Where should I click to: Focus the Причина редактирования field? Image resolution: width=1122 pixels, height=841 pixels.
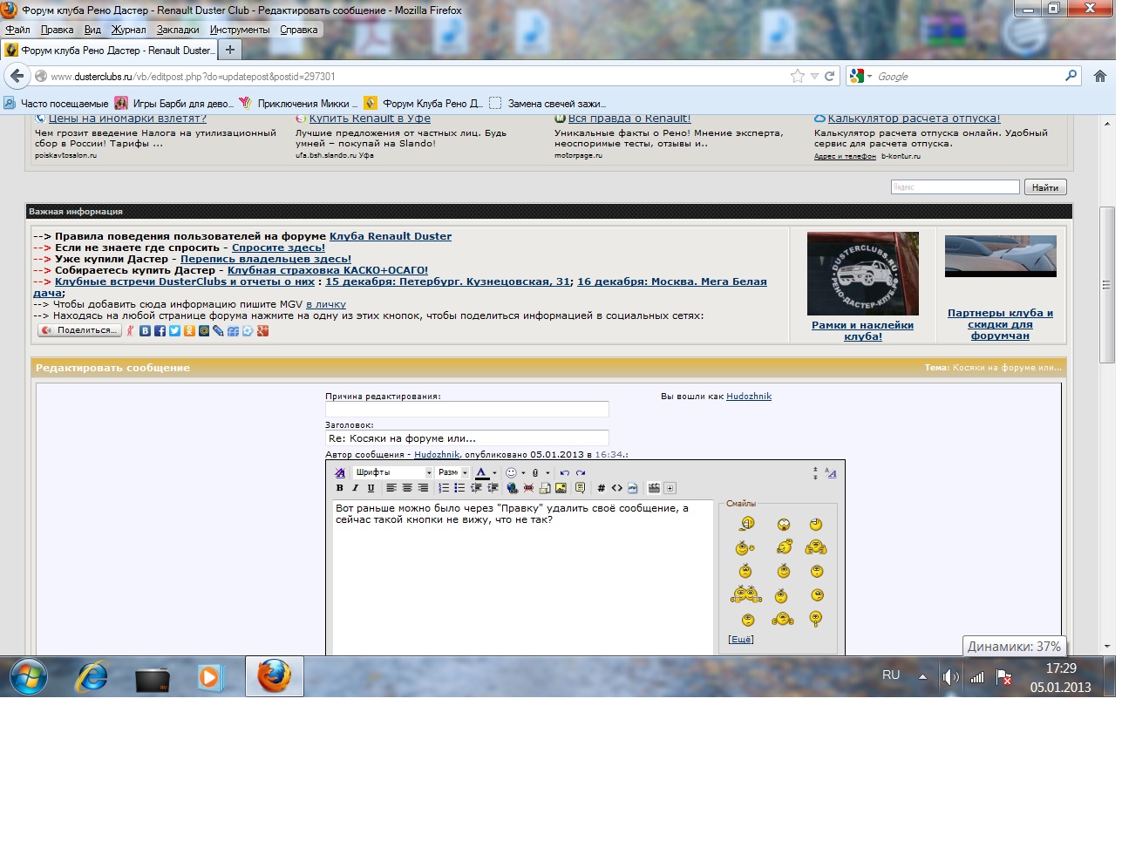(467, 409)
